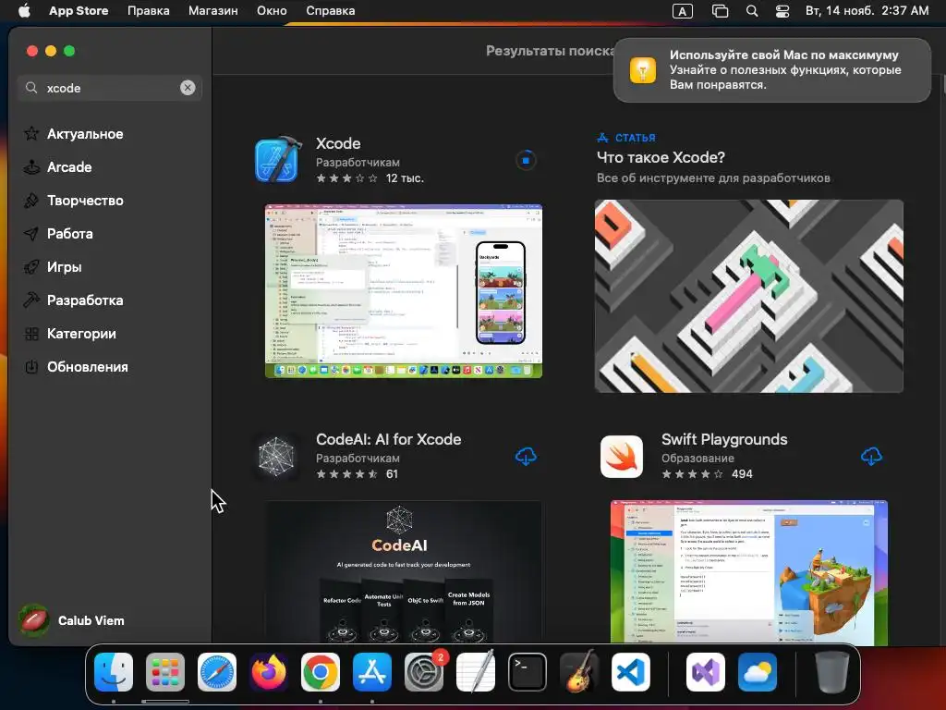Open the CodeAI screenshot preview

[x=404, y=571]
